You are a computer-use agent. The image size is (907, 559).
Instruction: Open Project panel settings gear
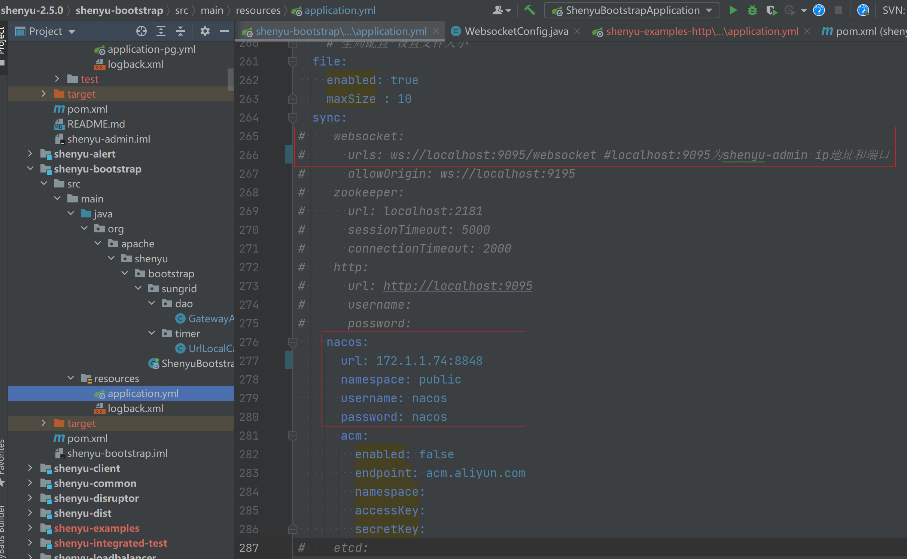[x=205, y=31]
